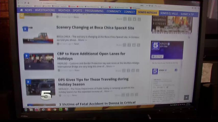This screenshot has height=122, width=218.
Task: Open the Scenery Changing at Boca Chica headline
Action: (x=95, y=28)
